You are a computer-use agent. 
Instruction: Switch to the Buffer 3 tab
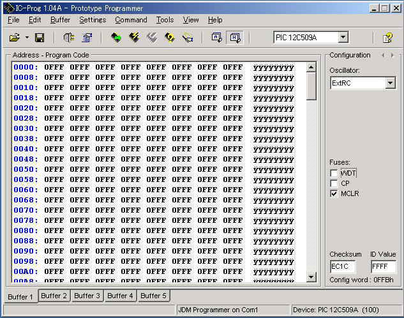tap(87, 296)
